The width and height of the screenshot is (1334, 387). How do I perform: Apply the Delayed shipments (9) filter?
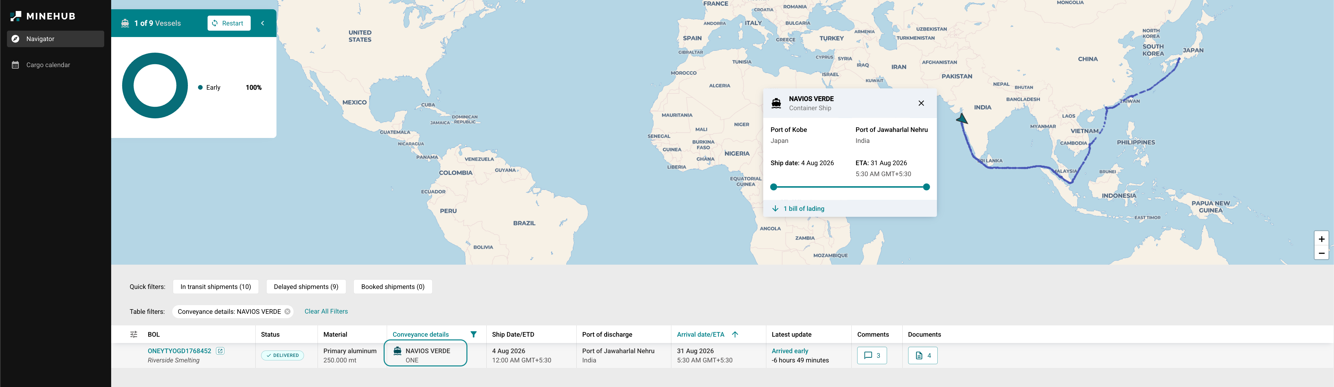tap(306, 287)
